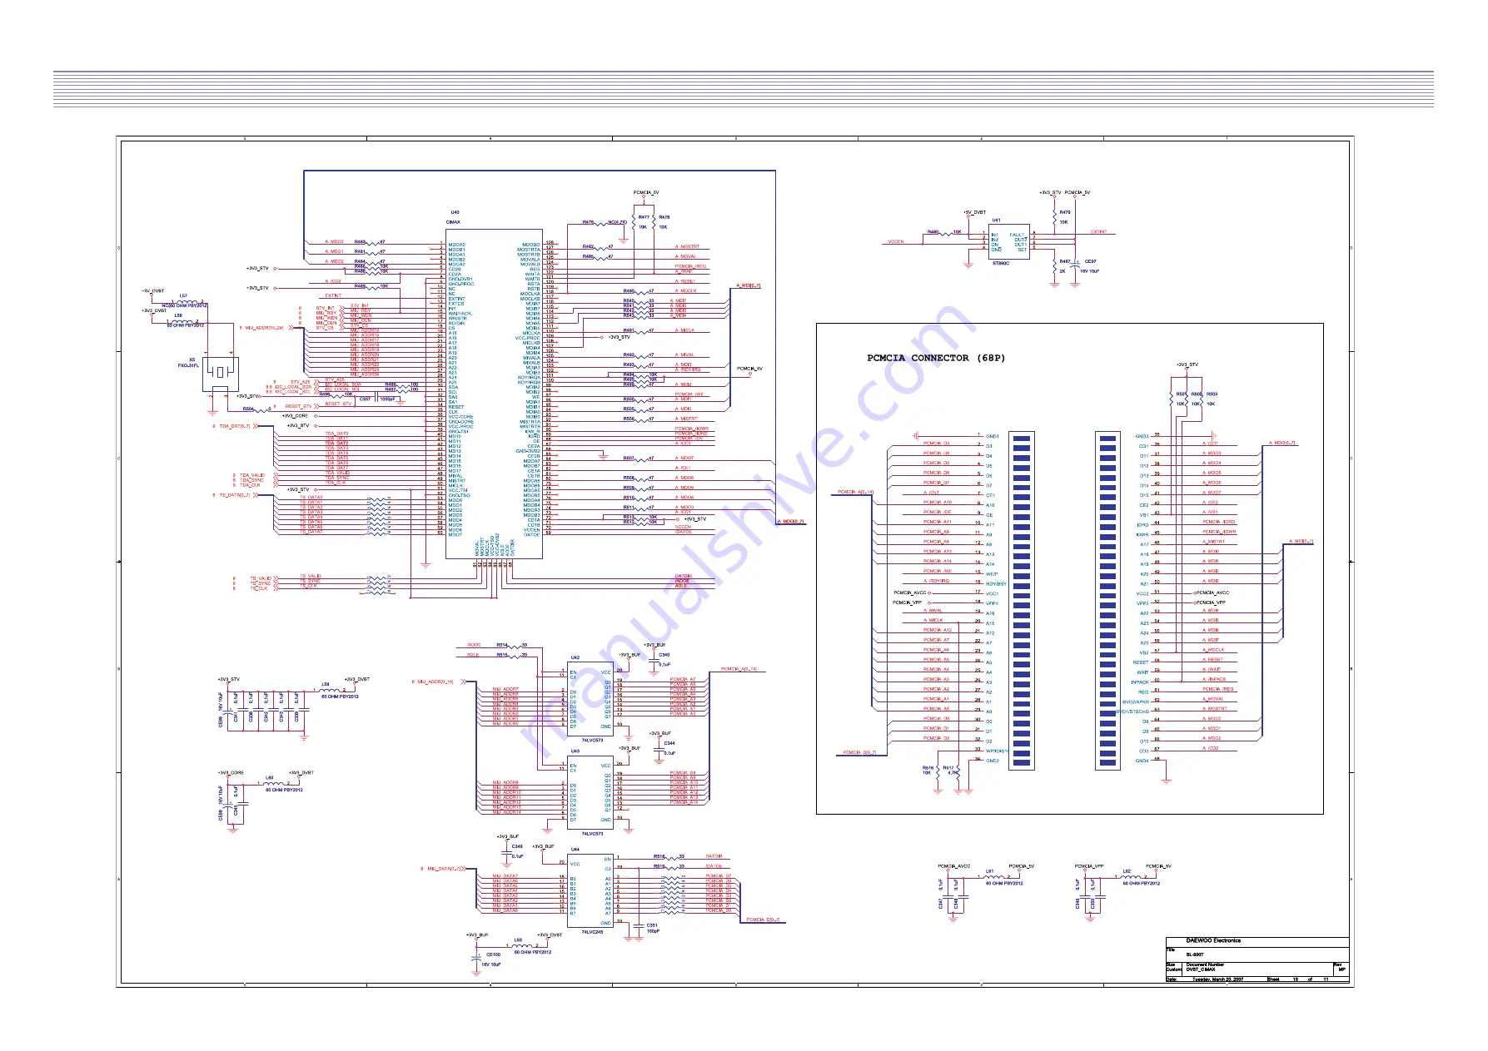Click the 'MIU_DATA[0..7]' bus label
The height and width of the screenshot is (1051, 1488).
click(445, 869)
